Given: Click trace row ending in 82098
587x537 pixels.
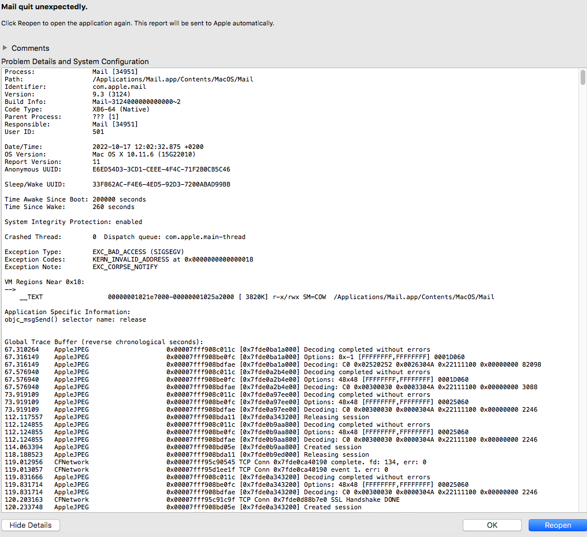Looking at the screenshot, I should click(x=273, y=364).
